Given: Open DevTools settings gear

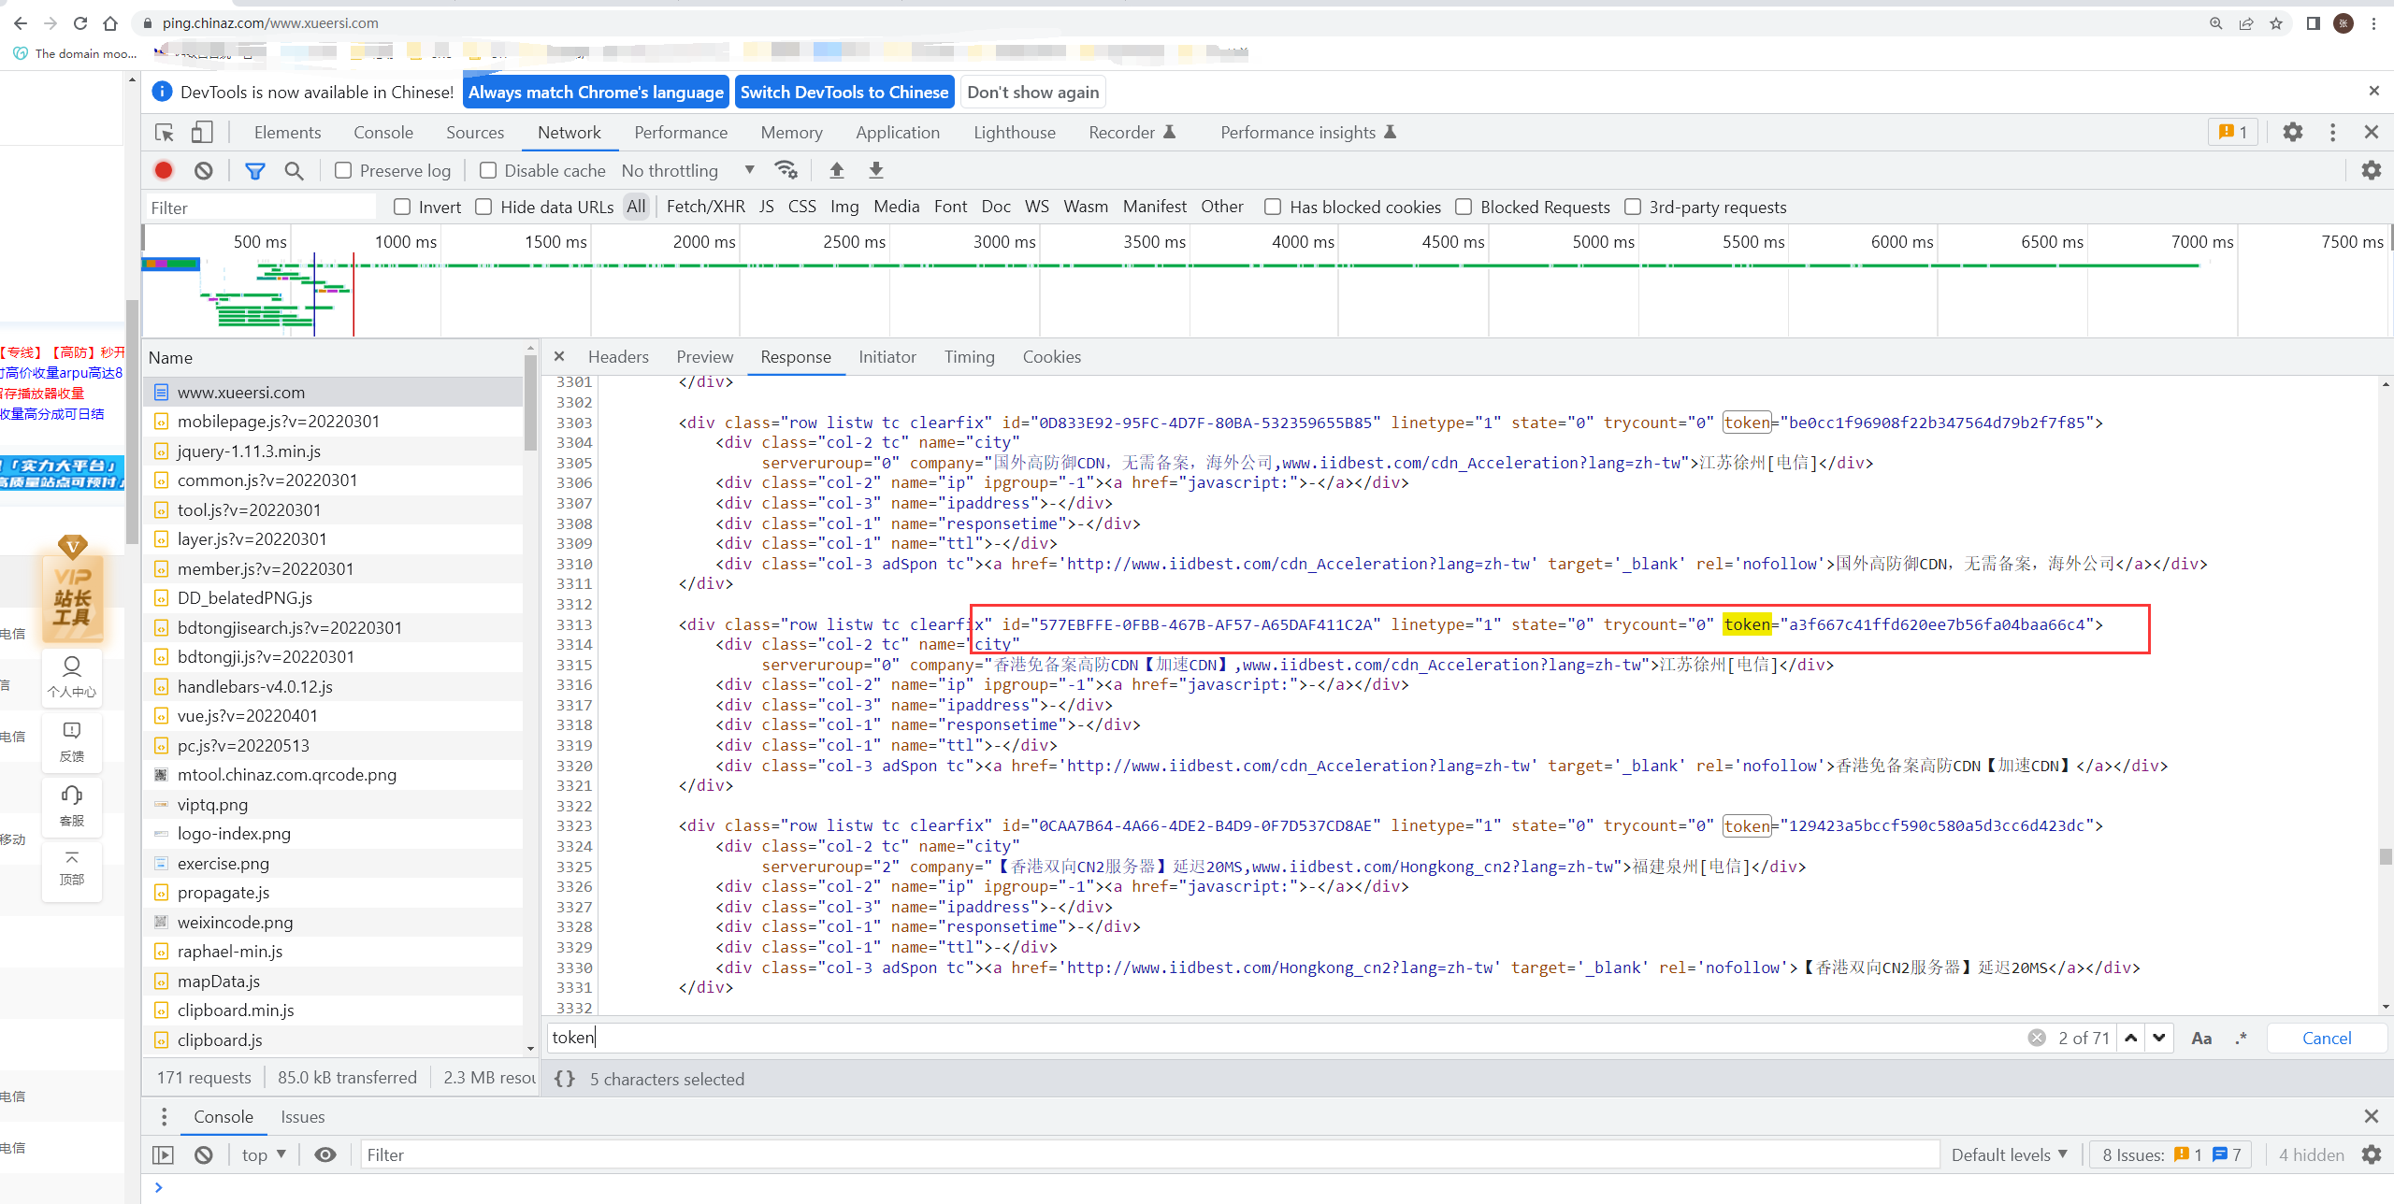Looking at the screenshot, I should (2292, 133).
